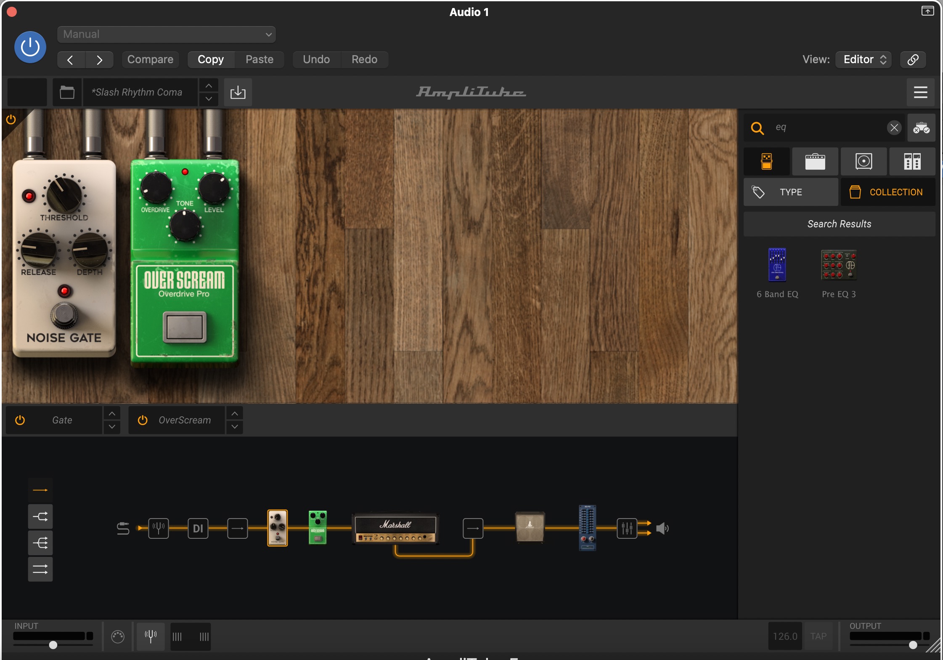
Task: Toggle the OverScream slot power button
Action: click(143, 420)
